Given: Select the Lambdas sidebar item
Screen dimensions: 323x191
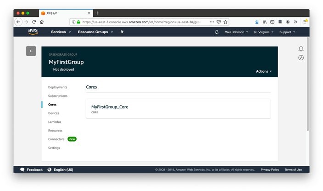Looking at the screenshot, I should (x=55, y=122).
